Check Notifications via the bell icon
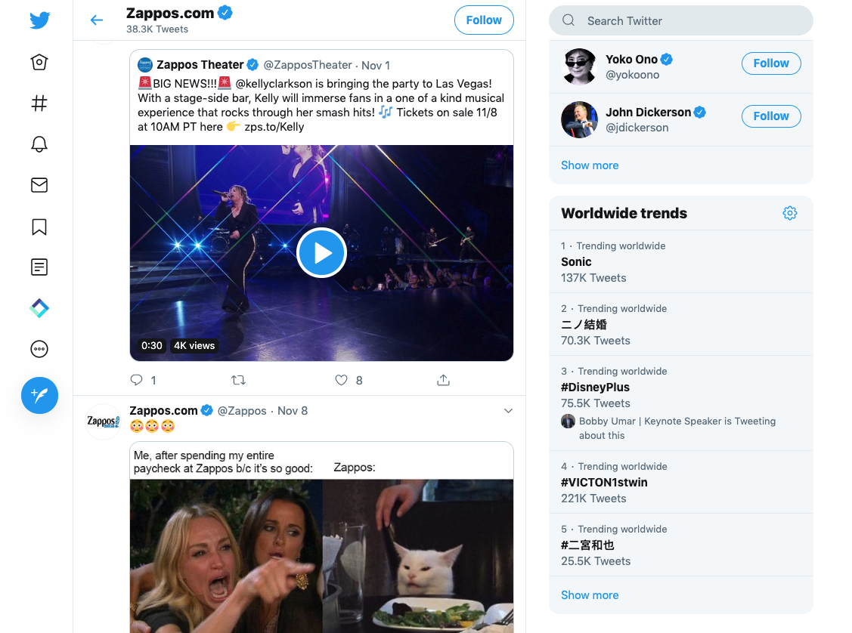Image resolution: width=852 pixels, height=633 pixels. coord(39,144)
